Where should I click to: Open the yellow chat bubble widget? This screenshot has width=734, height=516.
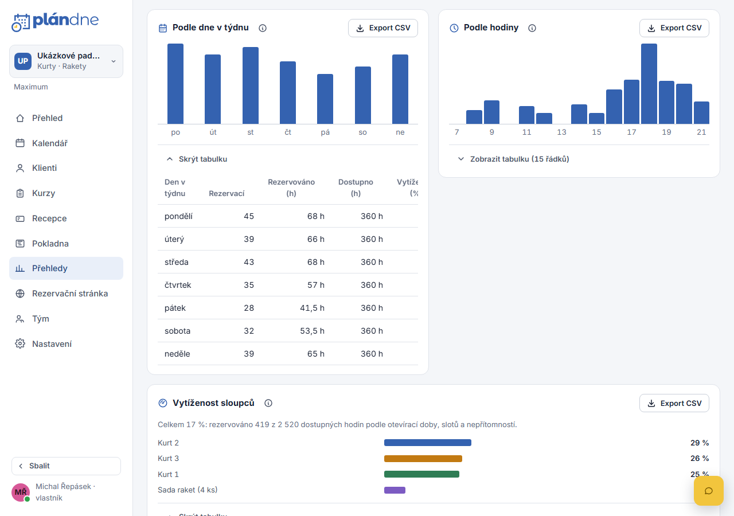(x=709, y=491)
